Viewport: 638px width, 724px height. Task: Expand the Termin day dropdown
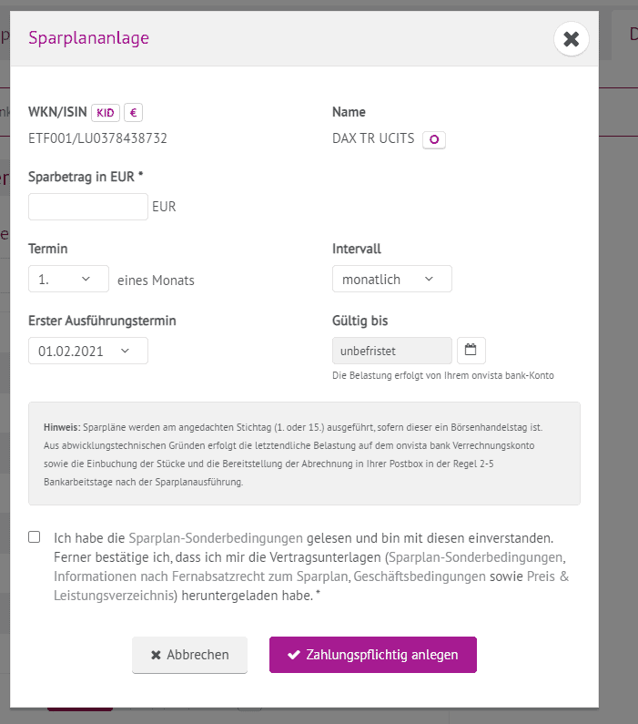tap(68, 279)
